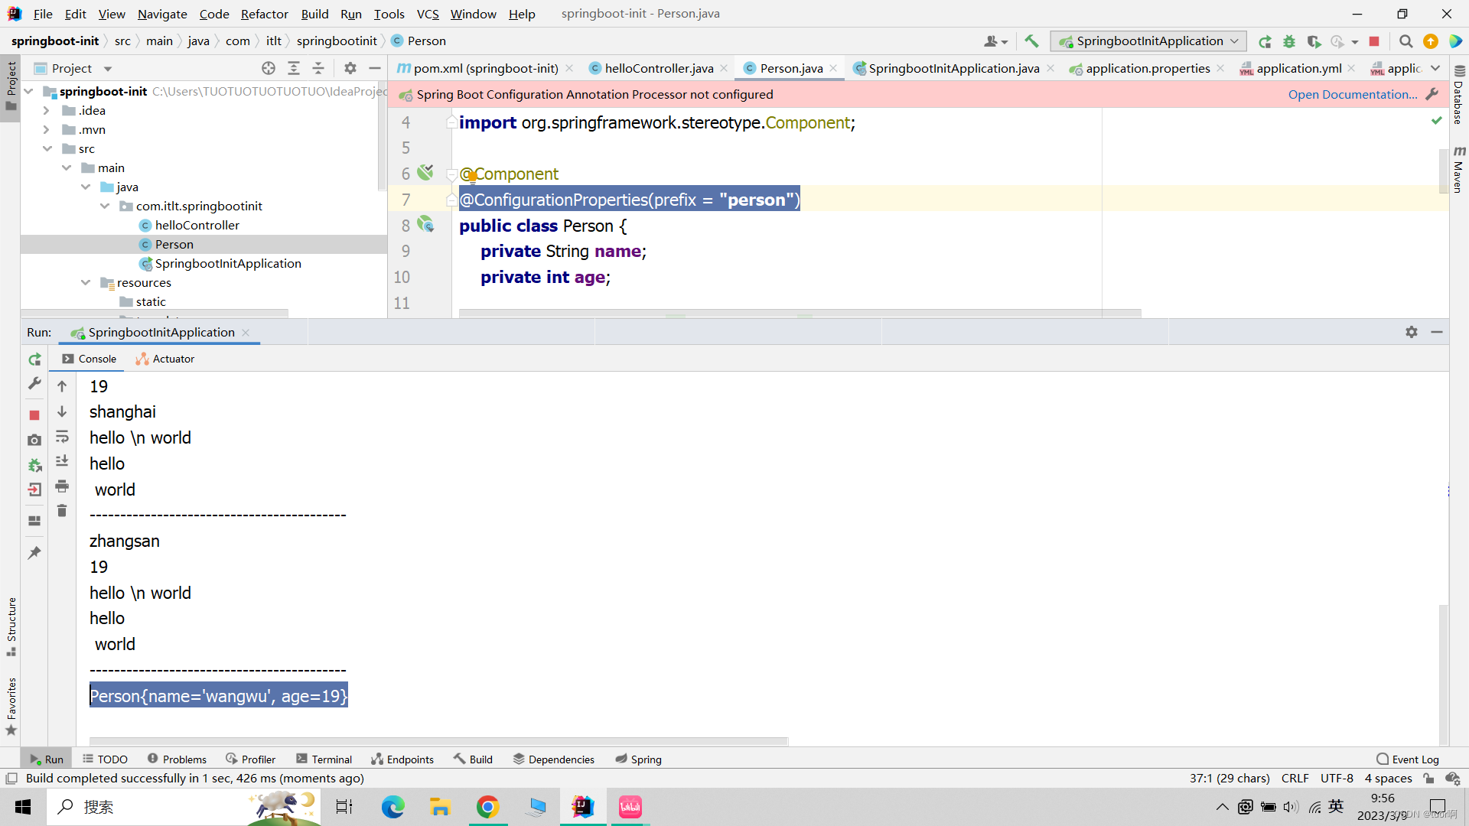Open Google Chrome from the taskbar

pos(488,807)
